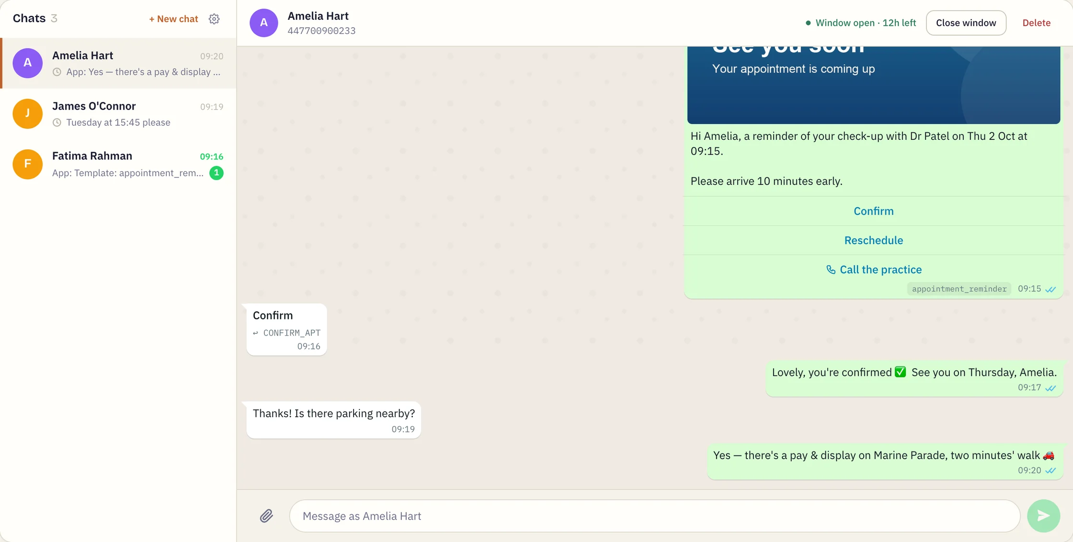Click the read ticks on 09:15 message
This screenshot has height=542, width=1073.
pyautogui.click(x=1050, y=289)
